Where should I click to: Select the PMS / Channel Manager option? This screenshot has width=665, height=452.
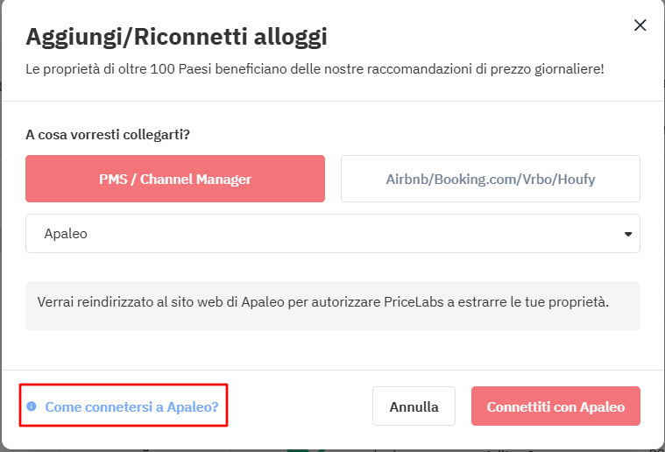tap(175, 179)
